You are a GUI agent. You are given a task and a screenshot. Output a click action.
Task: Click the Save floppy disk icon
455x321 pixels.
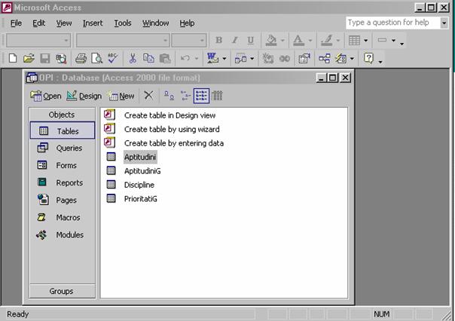point(45,58)
